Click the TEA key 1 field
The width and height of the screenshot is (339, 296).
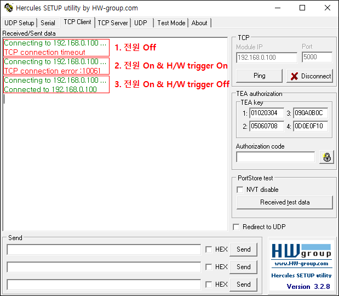[267, 113]
